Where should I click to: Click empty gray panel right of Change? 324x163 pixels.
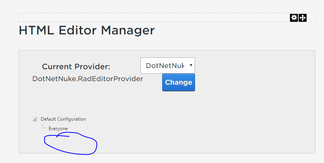point(254,83)
